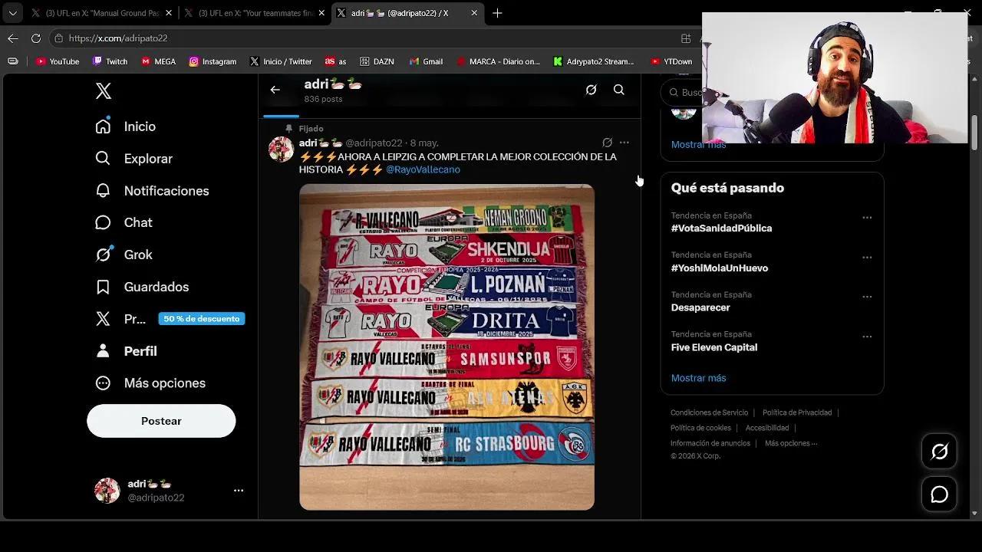Open the MARCA - Diario bookmark
The height and width of the screenshot is (552, 982).
click(498, 61)
